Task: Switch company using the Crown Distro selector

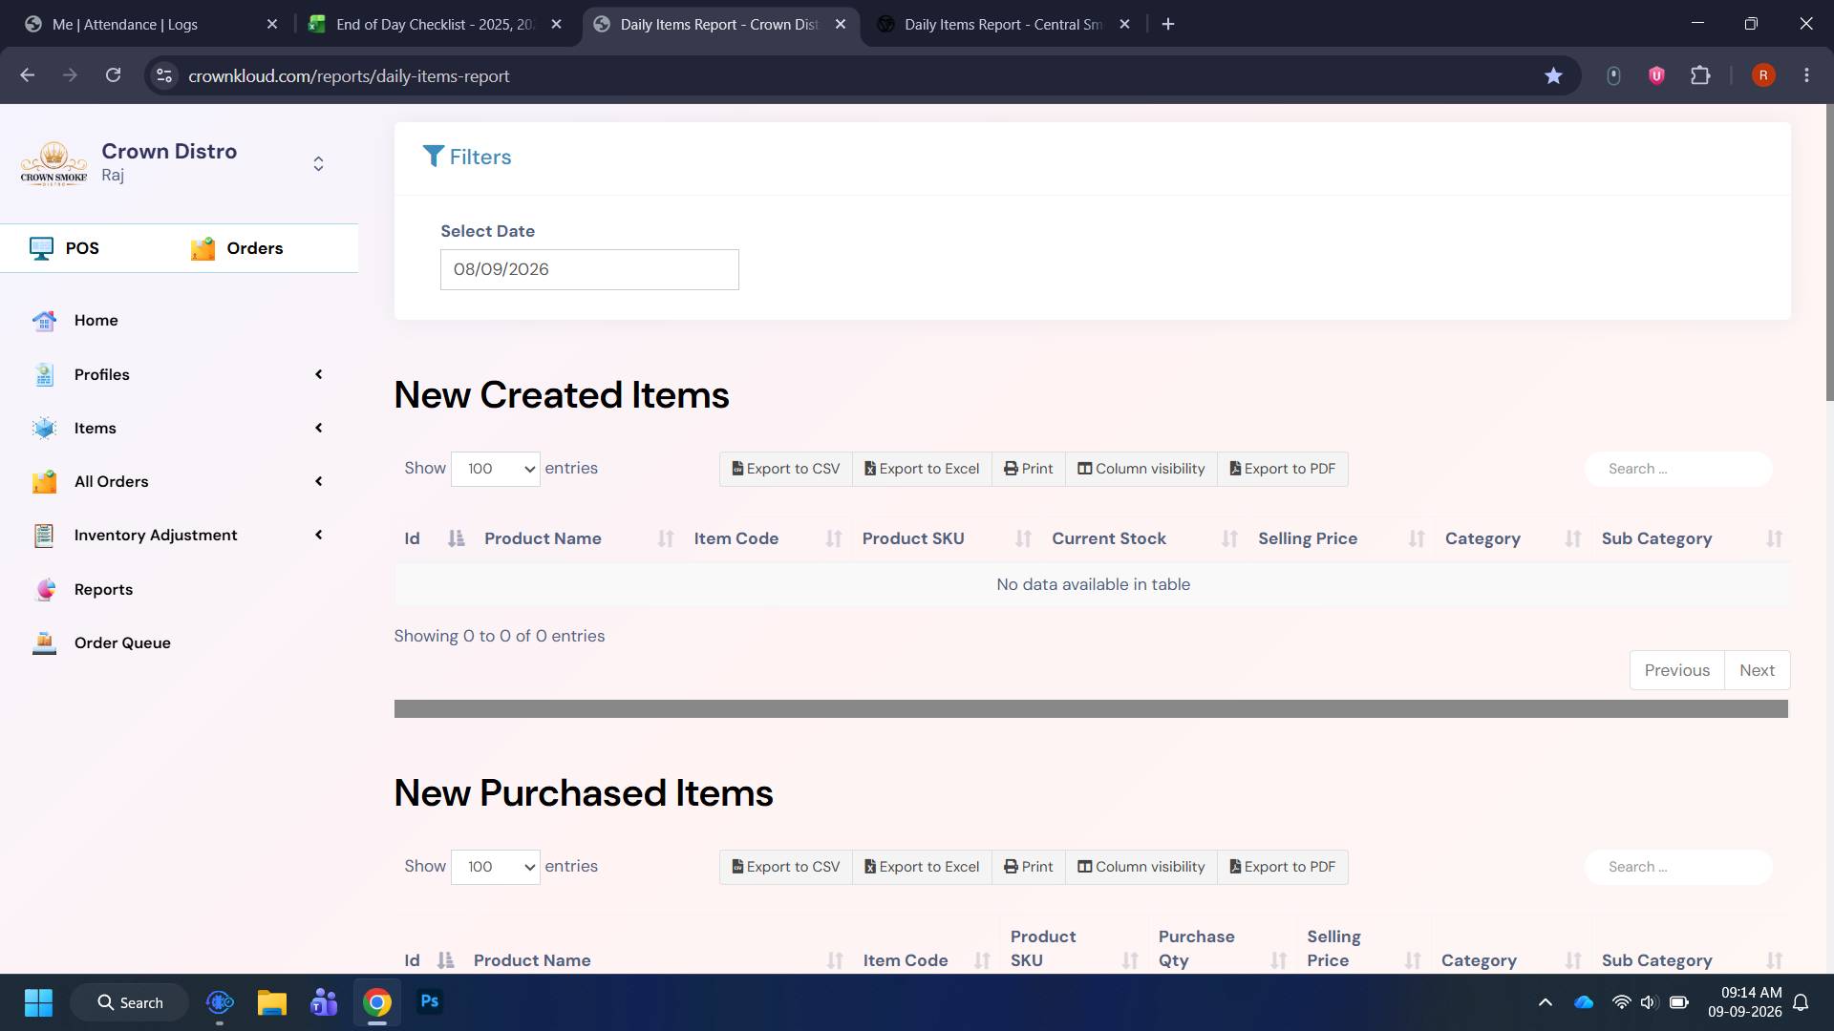Action: (x=318, y=164)
